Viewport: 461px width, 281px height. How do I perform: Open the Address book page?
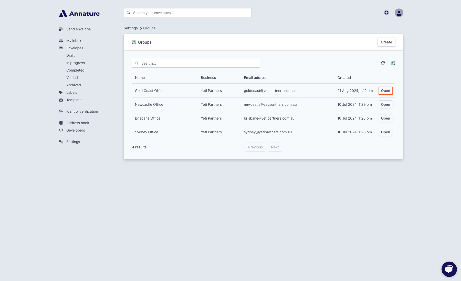pos(77,123)
